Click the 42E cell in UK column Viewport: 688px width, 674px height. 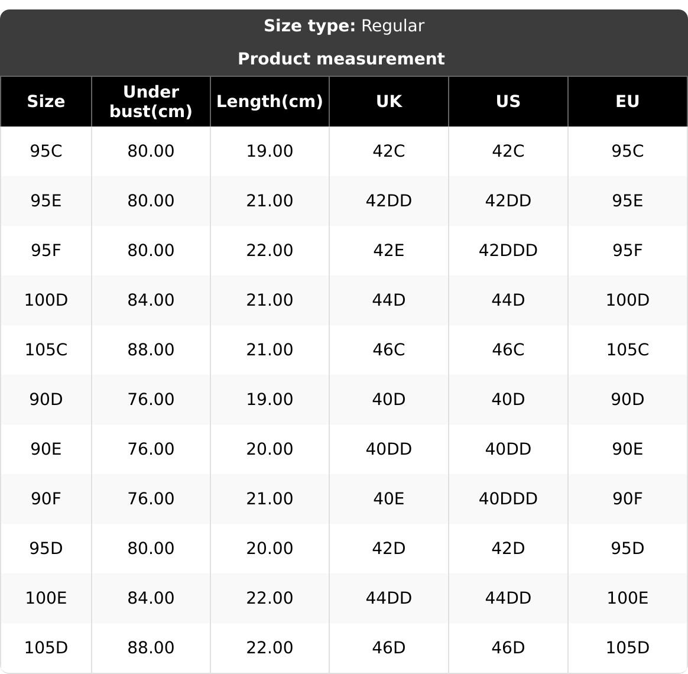click(389, 251)
